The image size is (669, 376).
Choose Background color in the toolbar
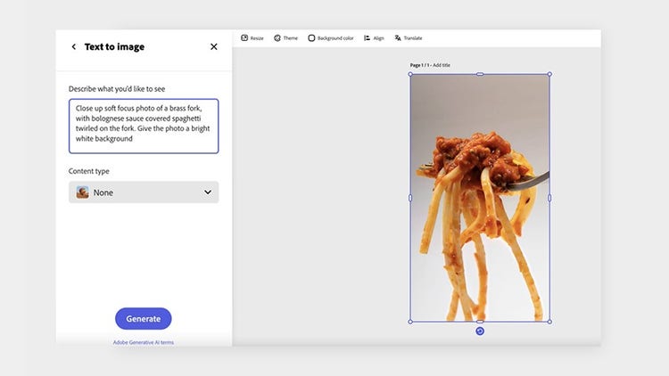coord(331,38)
